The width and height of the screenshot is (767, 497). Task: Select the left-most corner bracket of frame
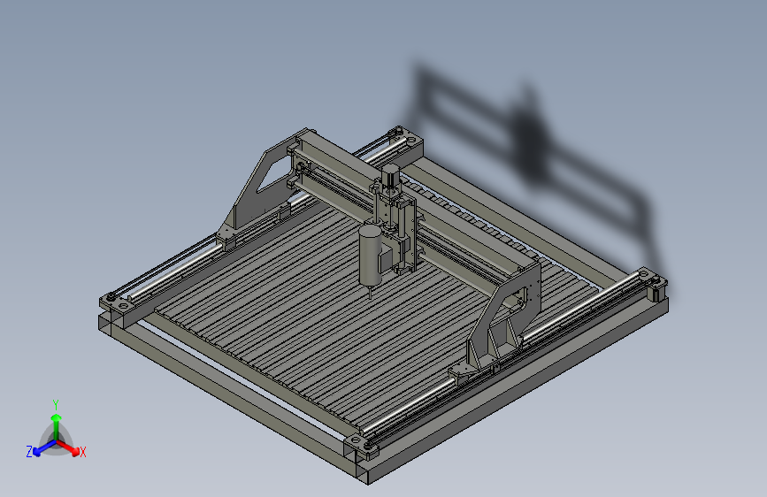tap(118, 303)
